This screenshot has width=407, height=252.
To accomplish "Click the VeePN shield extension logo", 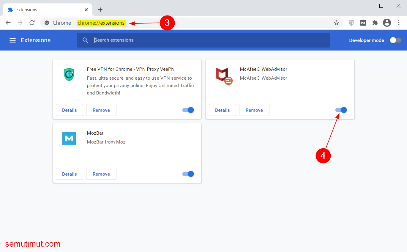I will [x=69, y=74].
